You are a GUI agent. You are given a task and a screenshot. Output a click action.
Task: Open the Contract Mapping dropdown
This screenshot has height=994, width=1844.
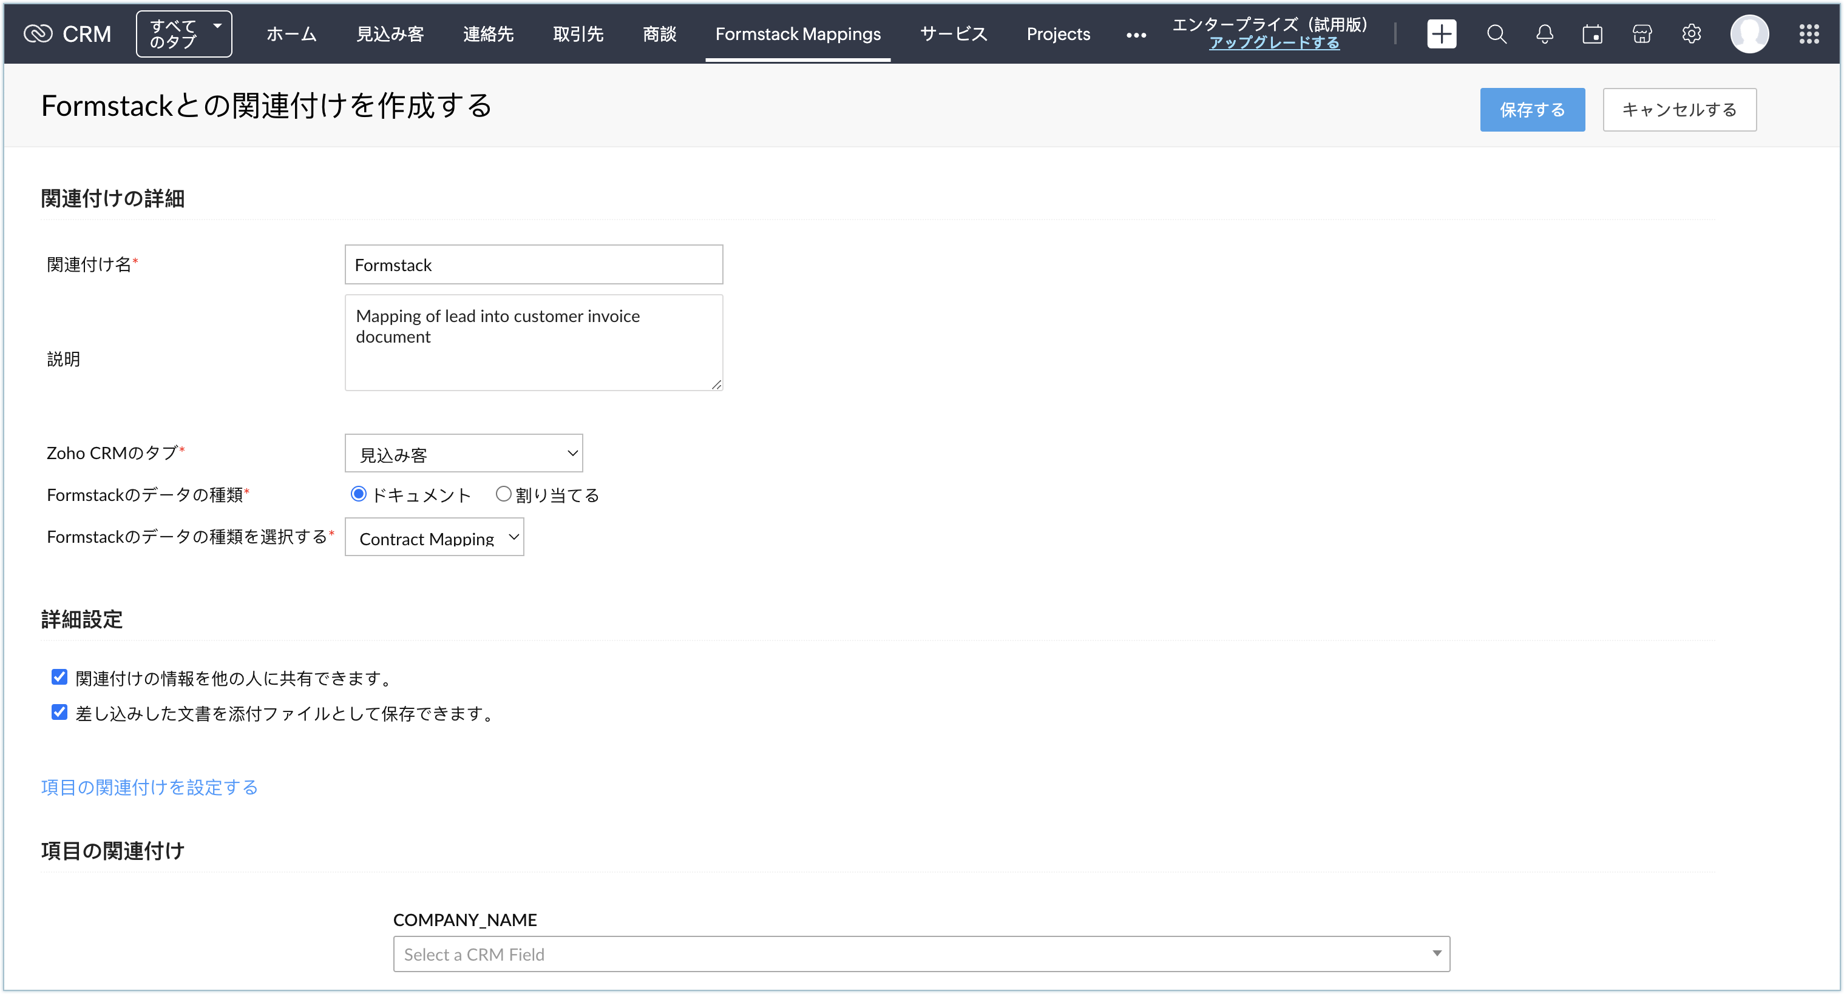435,538
